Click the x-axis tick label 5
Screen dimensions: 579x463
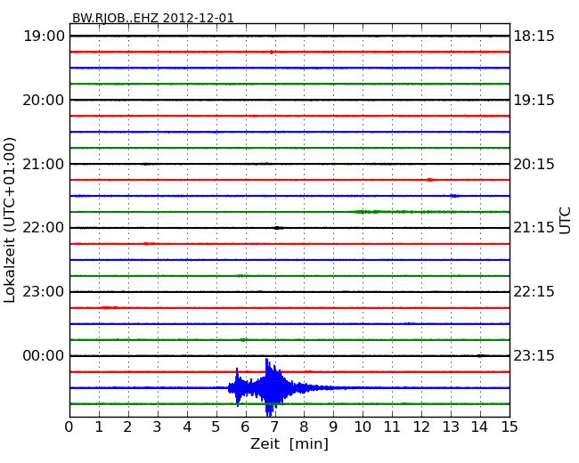[216, 426]
